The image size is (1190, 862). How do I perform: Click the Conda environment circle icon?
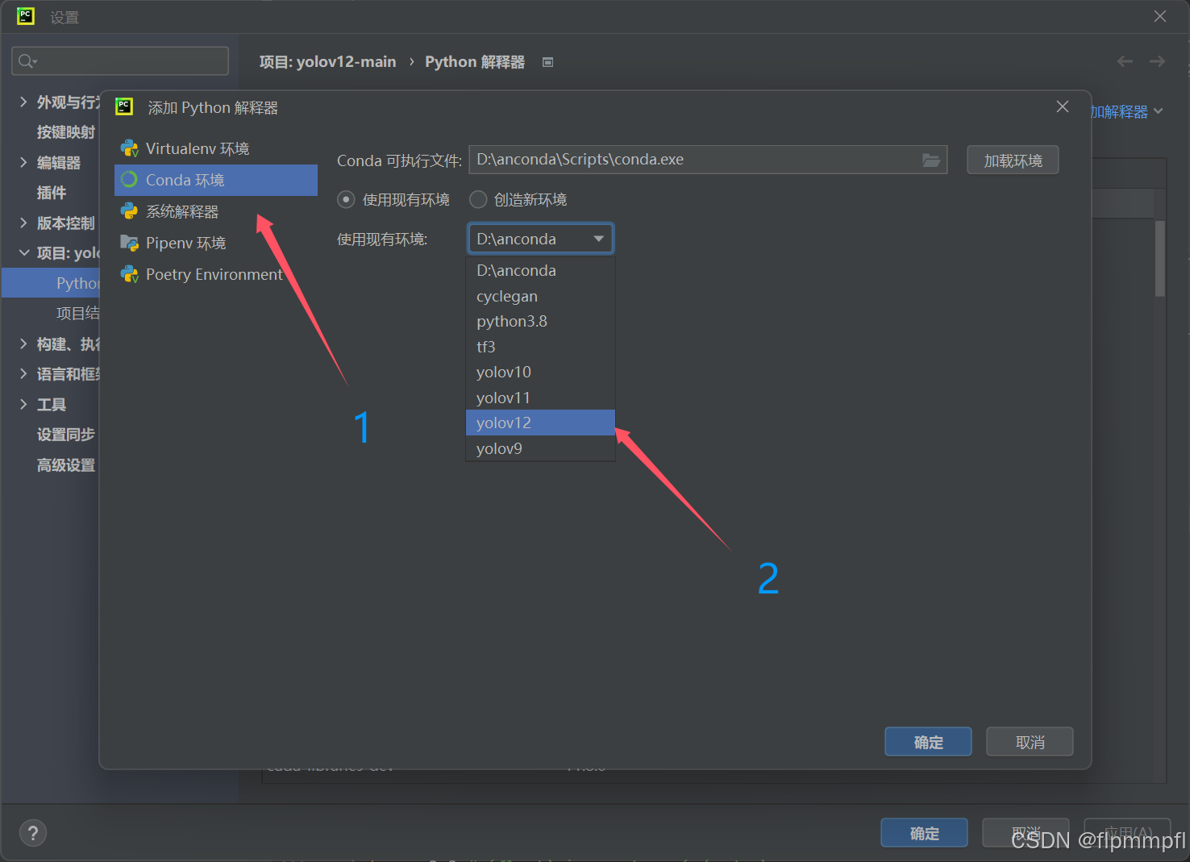(x=129, y=180)
